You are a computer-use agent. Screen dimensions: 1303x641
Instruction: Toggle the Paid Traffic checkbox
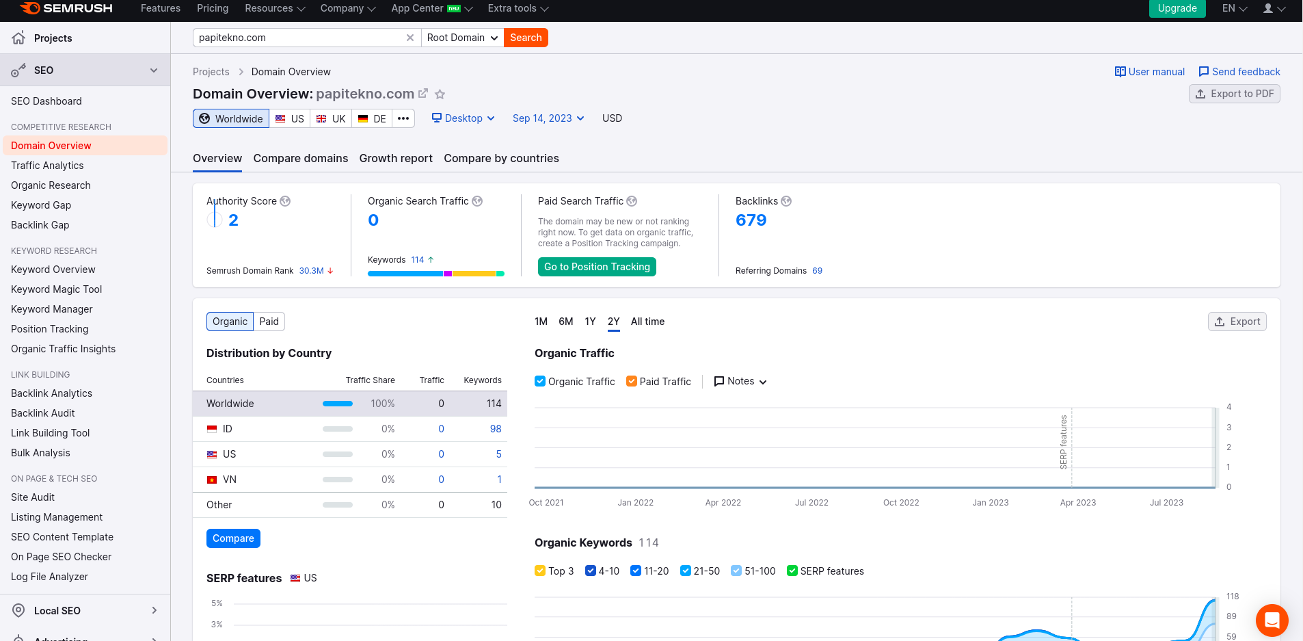click(x=632, y=381)
